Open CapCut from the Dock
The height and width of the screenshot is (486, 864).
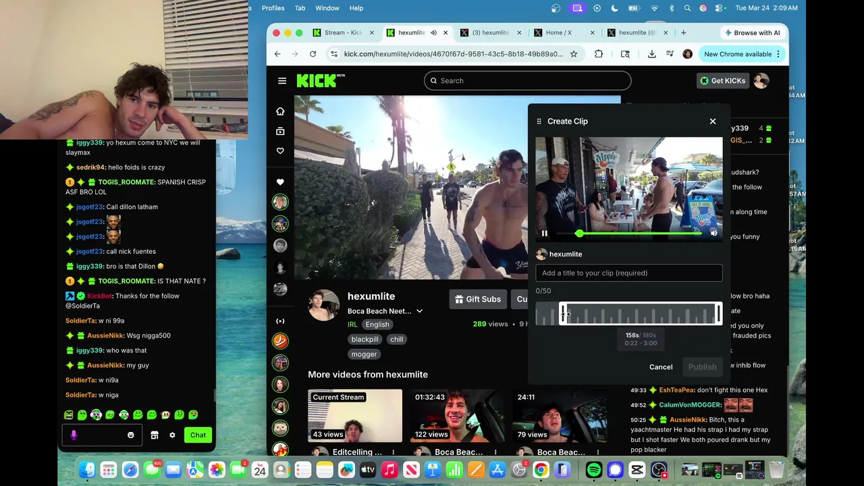point(637,470)
